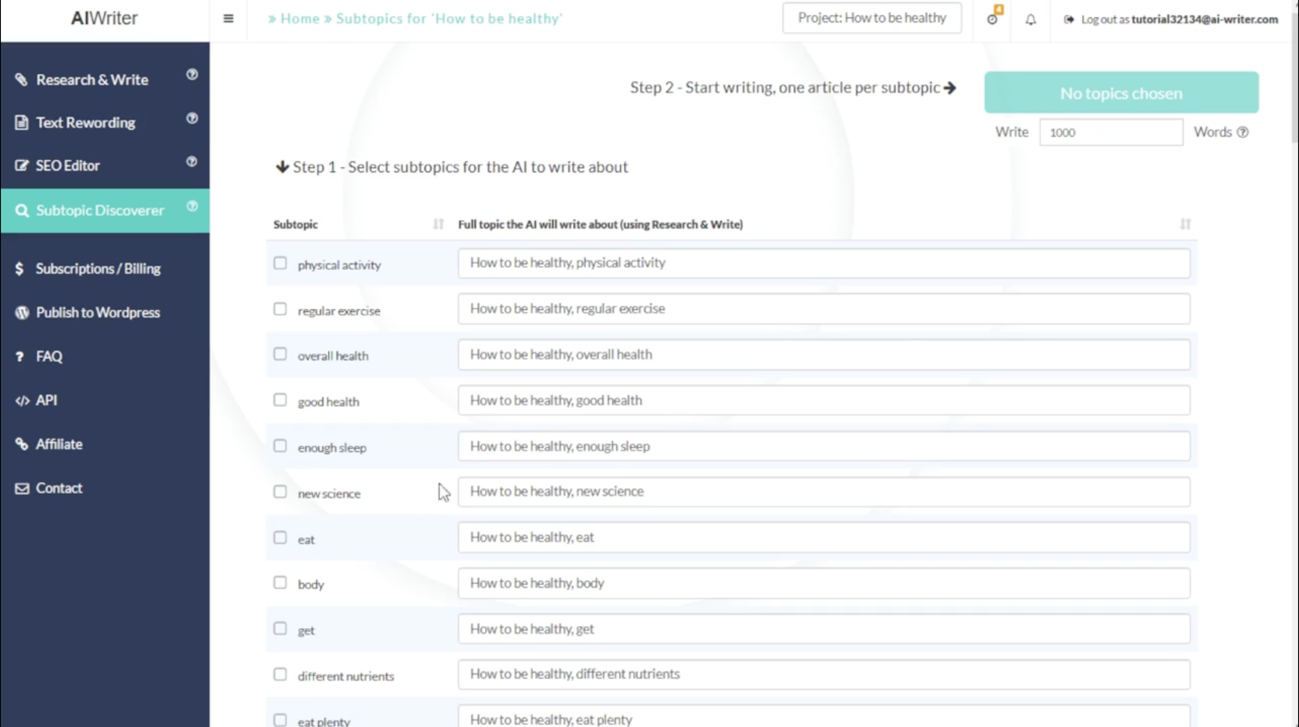Viewport: 1299px width, 727px height.
Task: Select the Subtopic Discoverer tool
Action: [x=100, y=210]
